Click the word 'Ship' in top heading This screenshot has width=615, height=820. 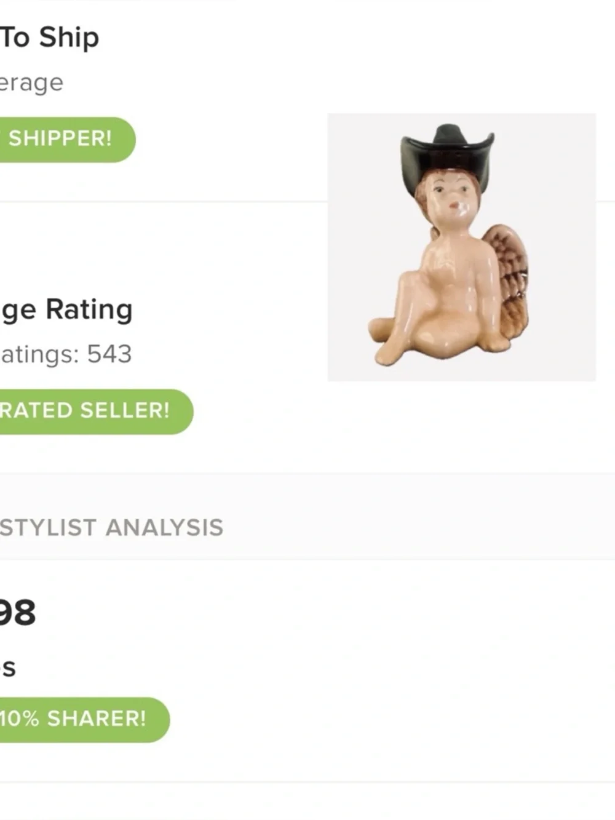pos(69,38)
